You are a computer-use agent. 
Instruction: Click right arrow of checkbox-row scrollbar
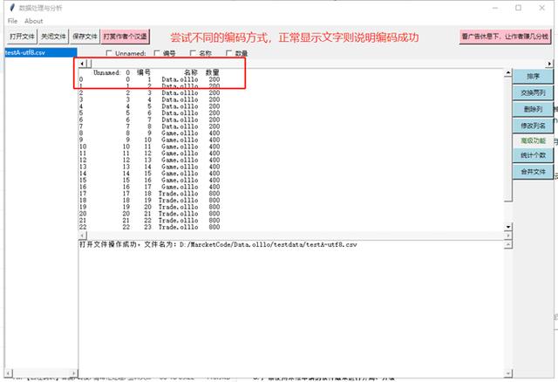pyautogui.click(x=549, y=64)
